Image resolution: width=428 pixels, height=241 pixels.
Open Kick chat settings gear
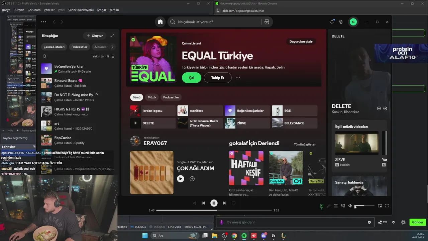(393, 222)
